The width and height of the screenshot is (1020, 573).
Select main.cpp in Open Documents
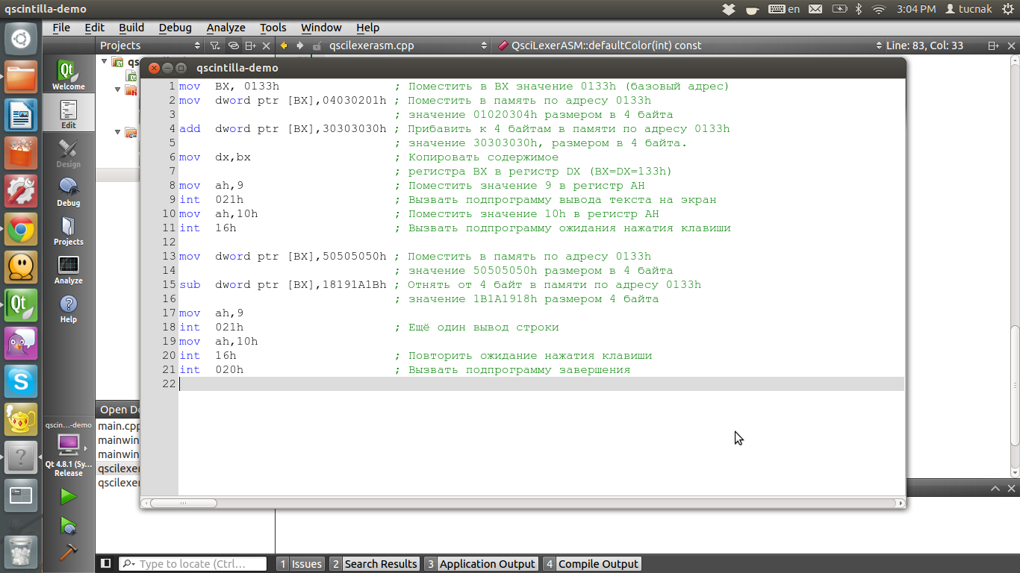[x=119, y=426]
